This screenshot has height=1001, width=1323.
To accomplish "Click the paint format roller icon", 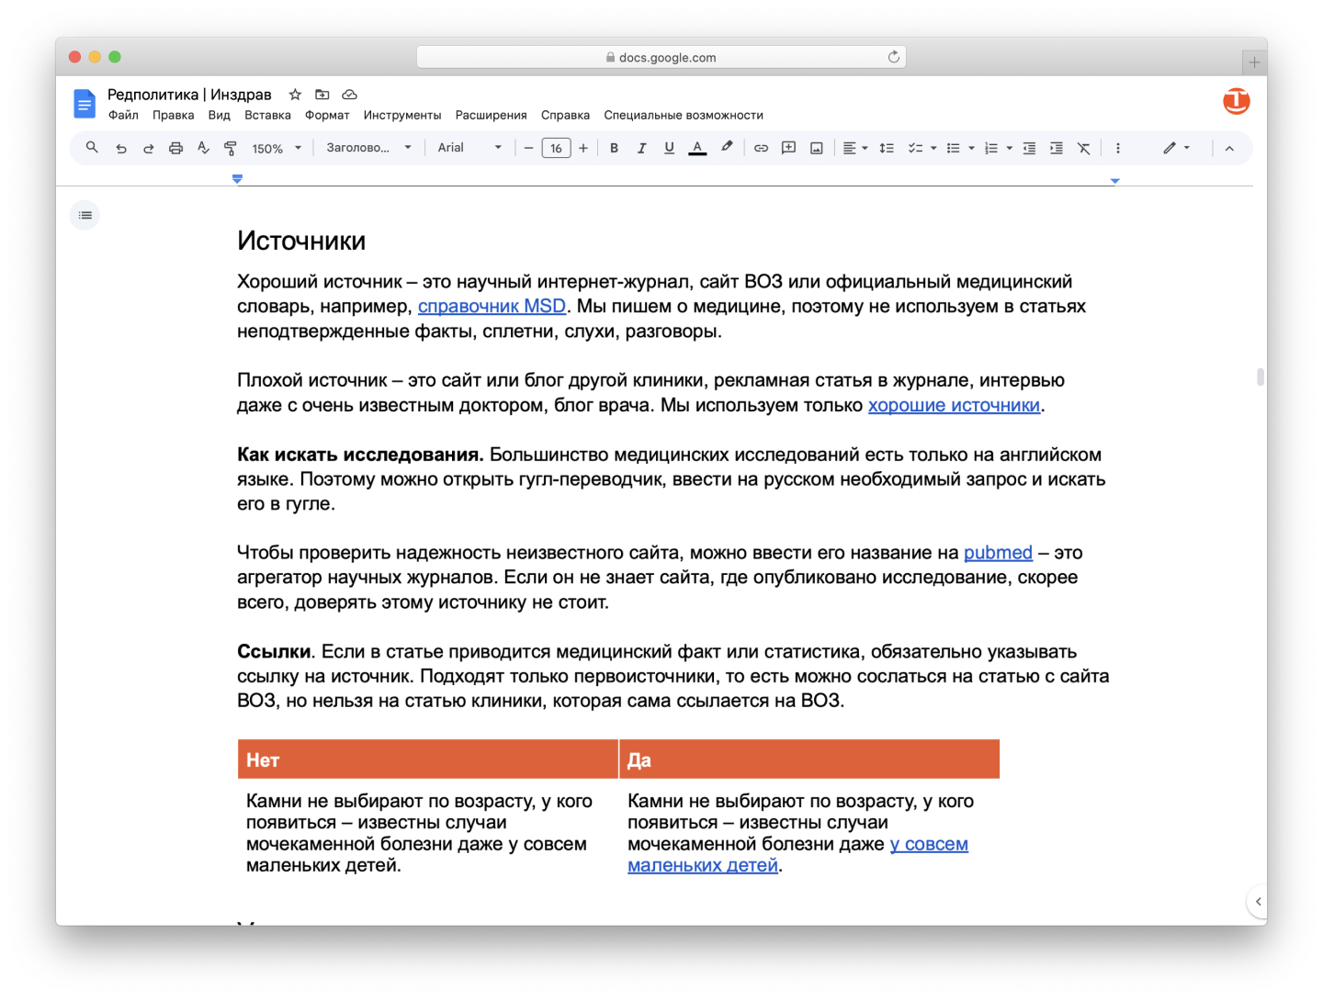I will click(x=231, y=148).
